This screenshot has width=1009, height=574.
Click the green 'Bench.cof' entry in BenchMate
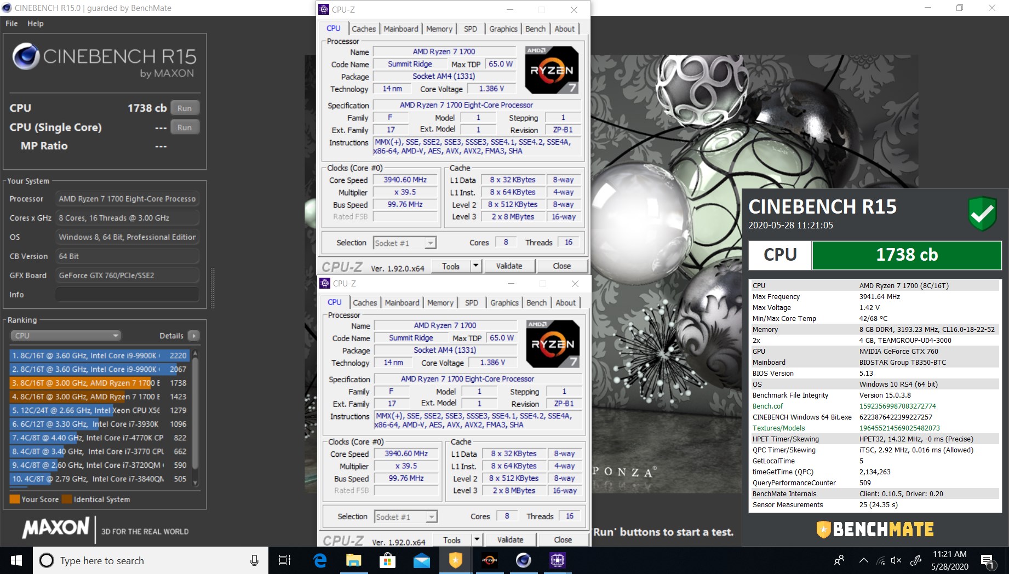pos(767,406)
